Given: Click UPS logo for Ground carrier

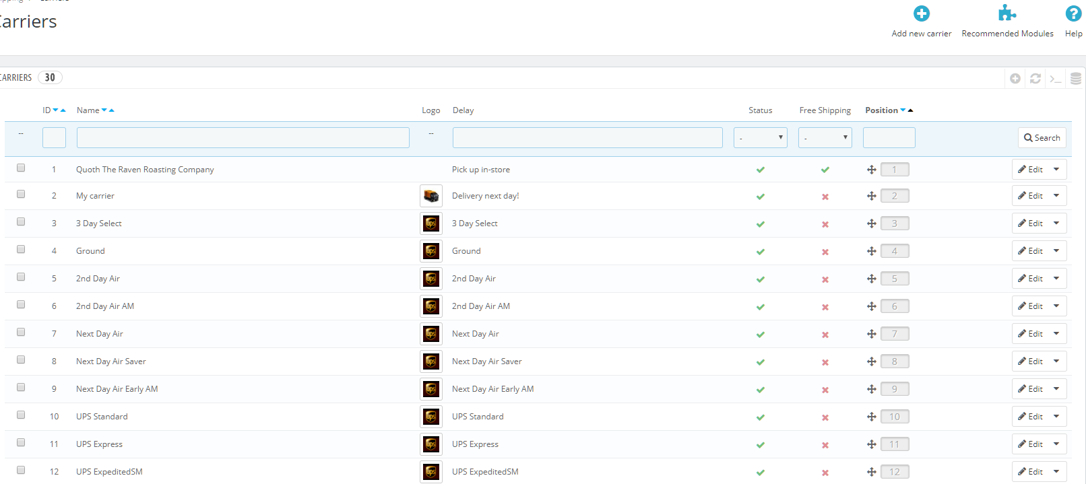Looking at the screenshot, I should 431,251.
